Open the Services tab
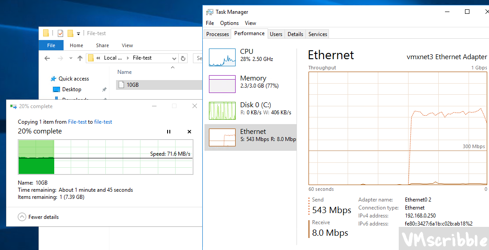 coord(318,34)
